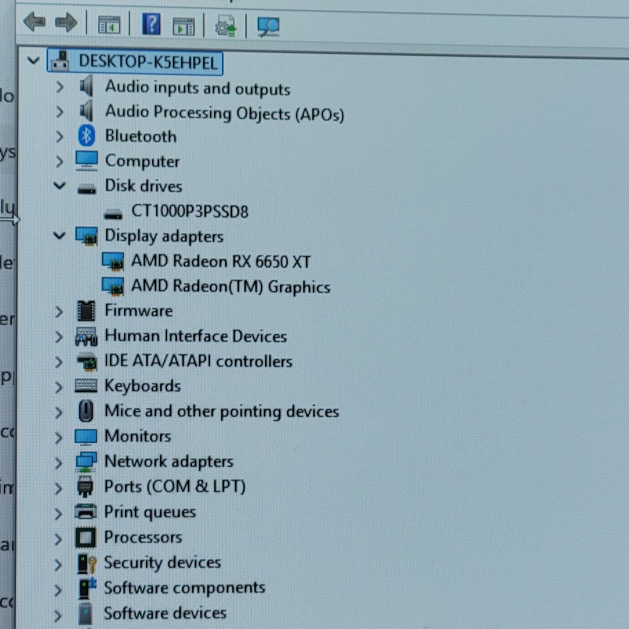The image size is (629, 629).
Task: Click the AMD Radeon(TM) Graphics adapter icon
Action: tap(113, 286)
